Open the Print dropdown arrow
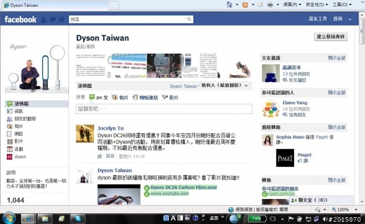The height and width of the screenshot is (224, 365). click(278, 5)
